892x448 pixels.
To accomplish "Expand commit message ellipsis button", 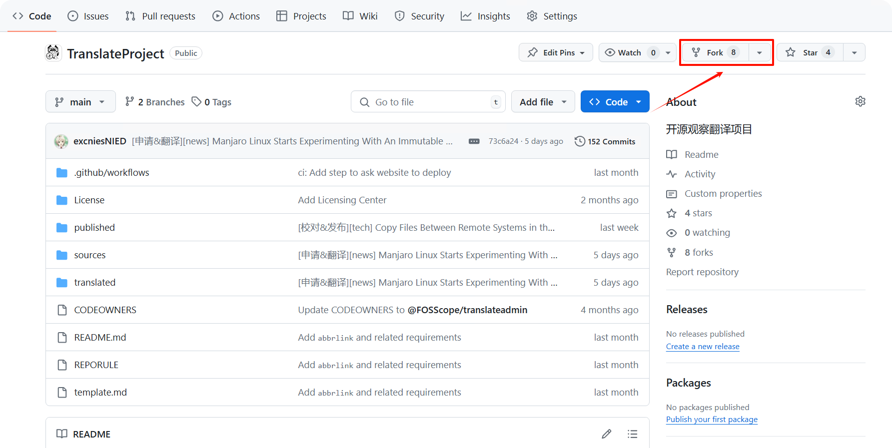I will point(474,141).
